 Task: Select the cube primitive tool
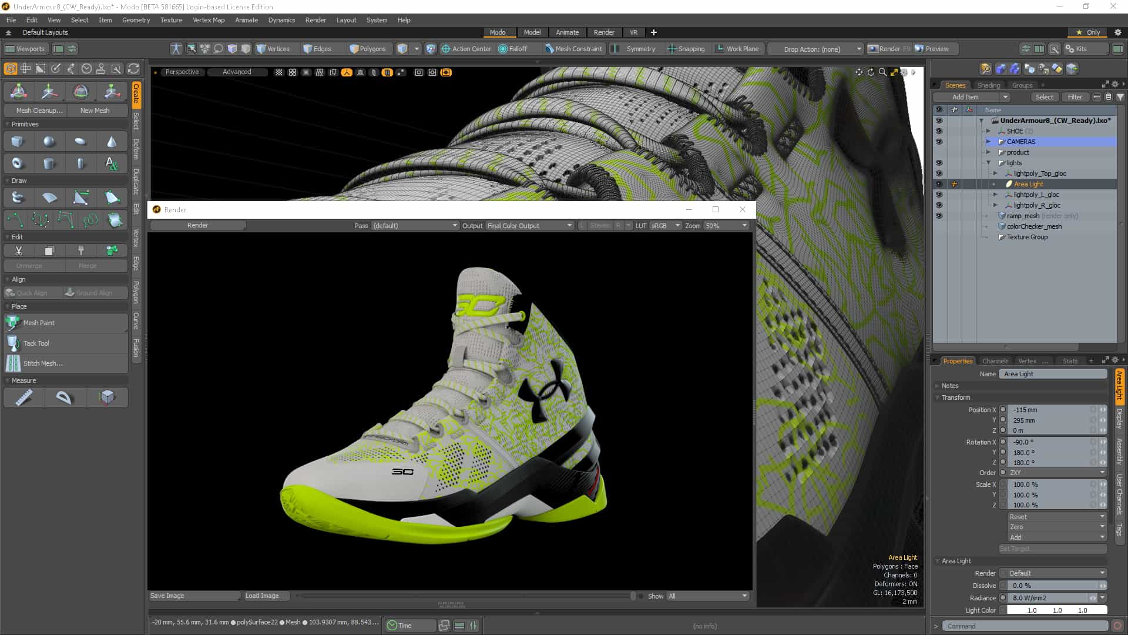tap(18, 142)
